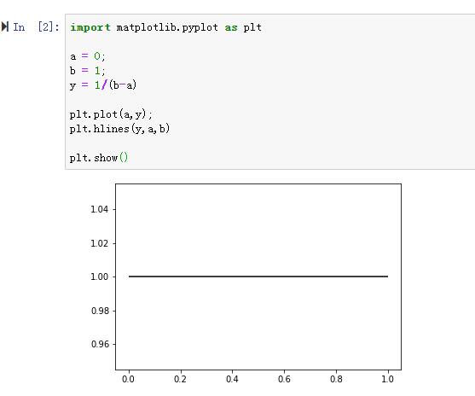Click the x-axis tick label 0.0
The image size is (475, 396).
[x=128, y=379]
